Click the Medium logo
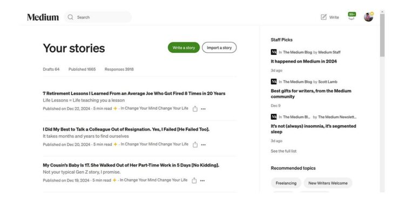 coord(43,17)
